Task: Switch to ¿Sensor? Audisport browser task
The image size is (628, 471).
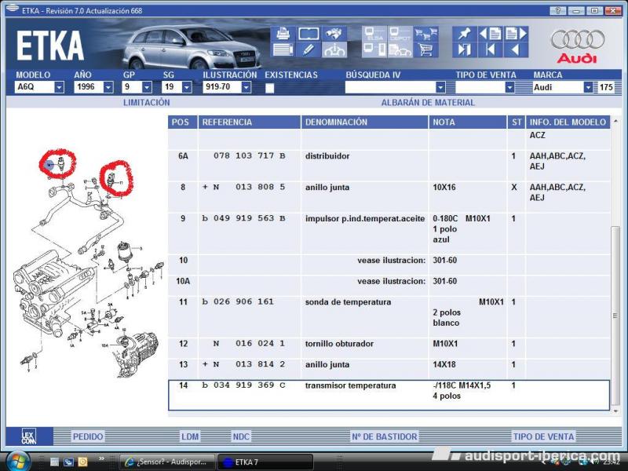Action: point(167,462)
